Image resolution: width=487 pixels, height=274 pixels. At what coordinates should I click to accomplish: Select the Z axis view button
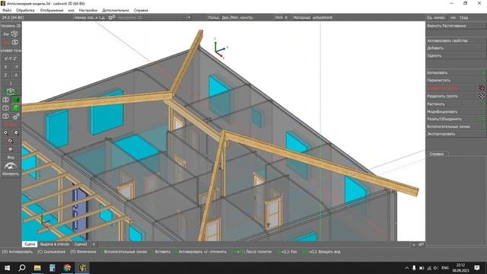coord(5,75)
